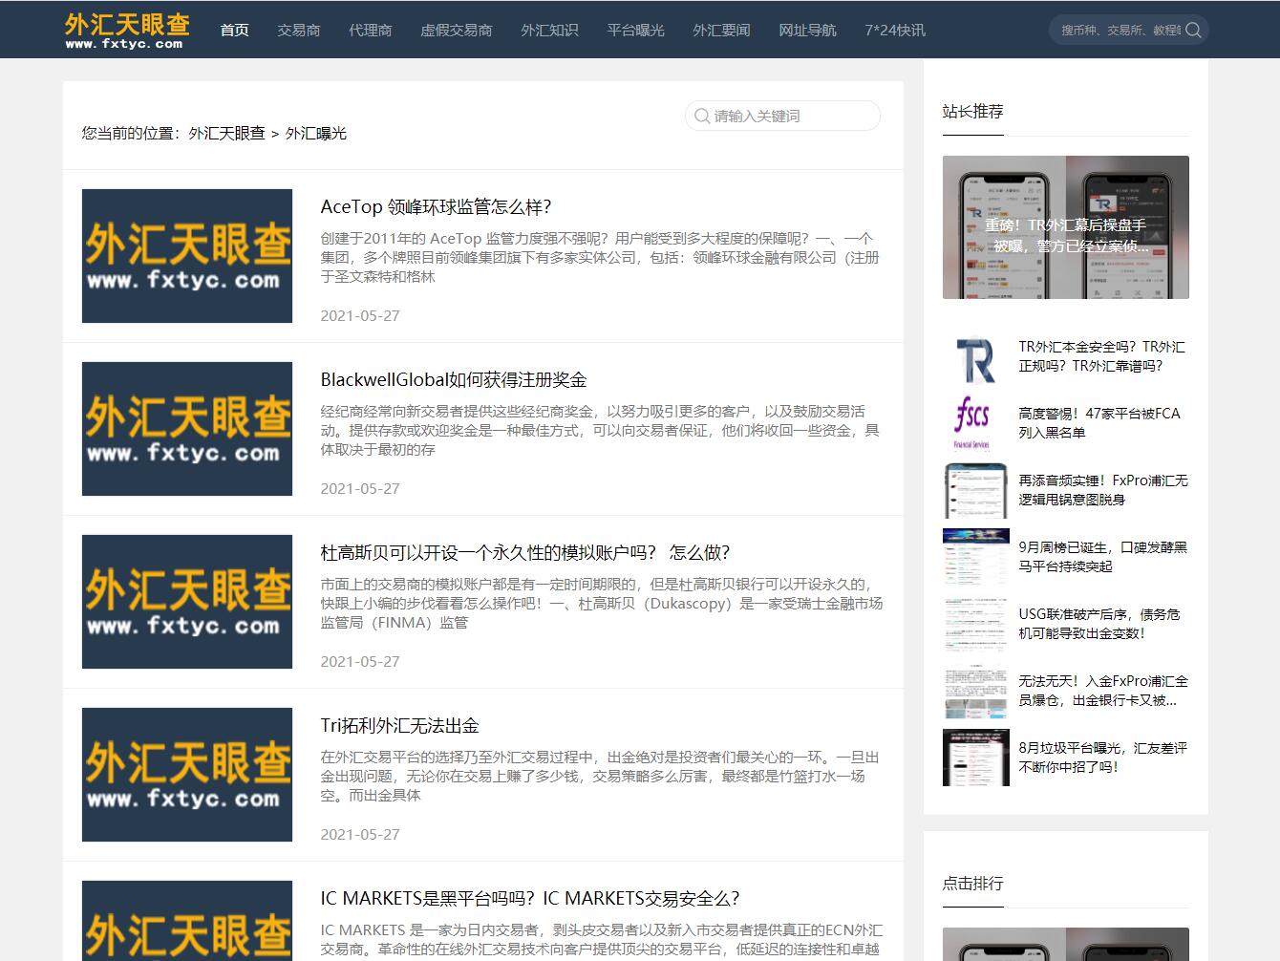
Task: Open the 网址导航 nav item
Action: 807,31
